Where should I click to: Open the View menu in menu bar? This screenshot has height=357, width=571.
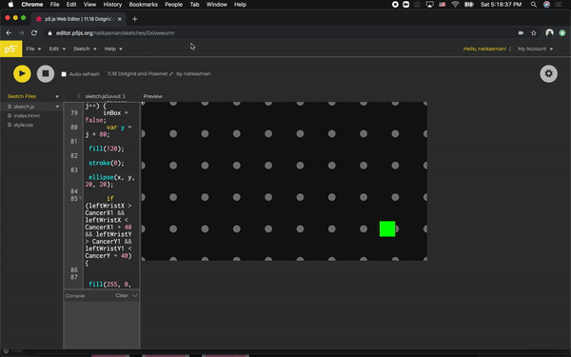click(89, 5)
